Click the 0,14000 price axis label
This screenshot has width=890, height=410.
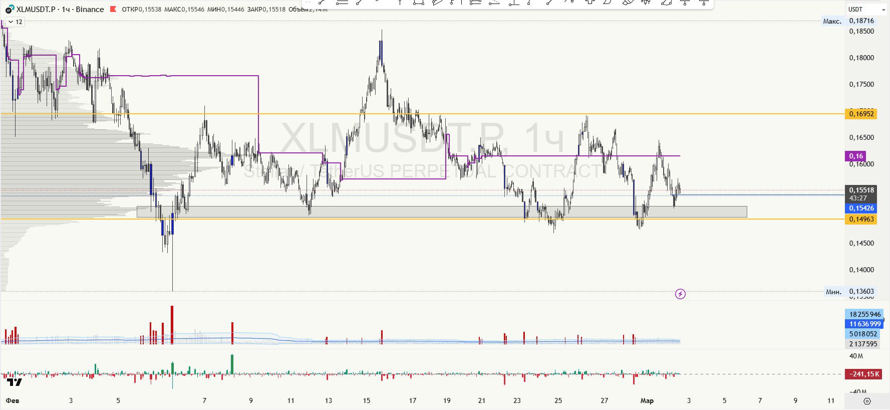(x=861, y=270)
